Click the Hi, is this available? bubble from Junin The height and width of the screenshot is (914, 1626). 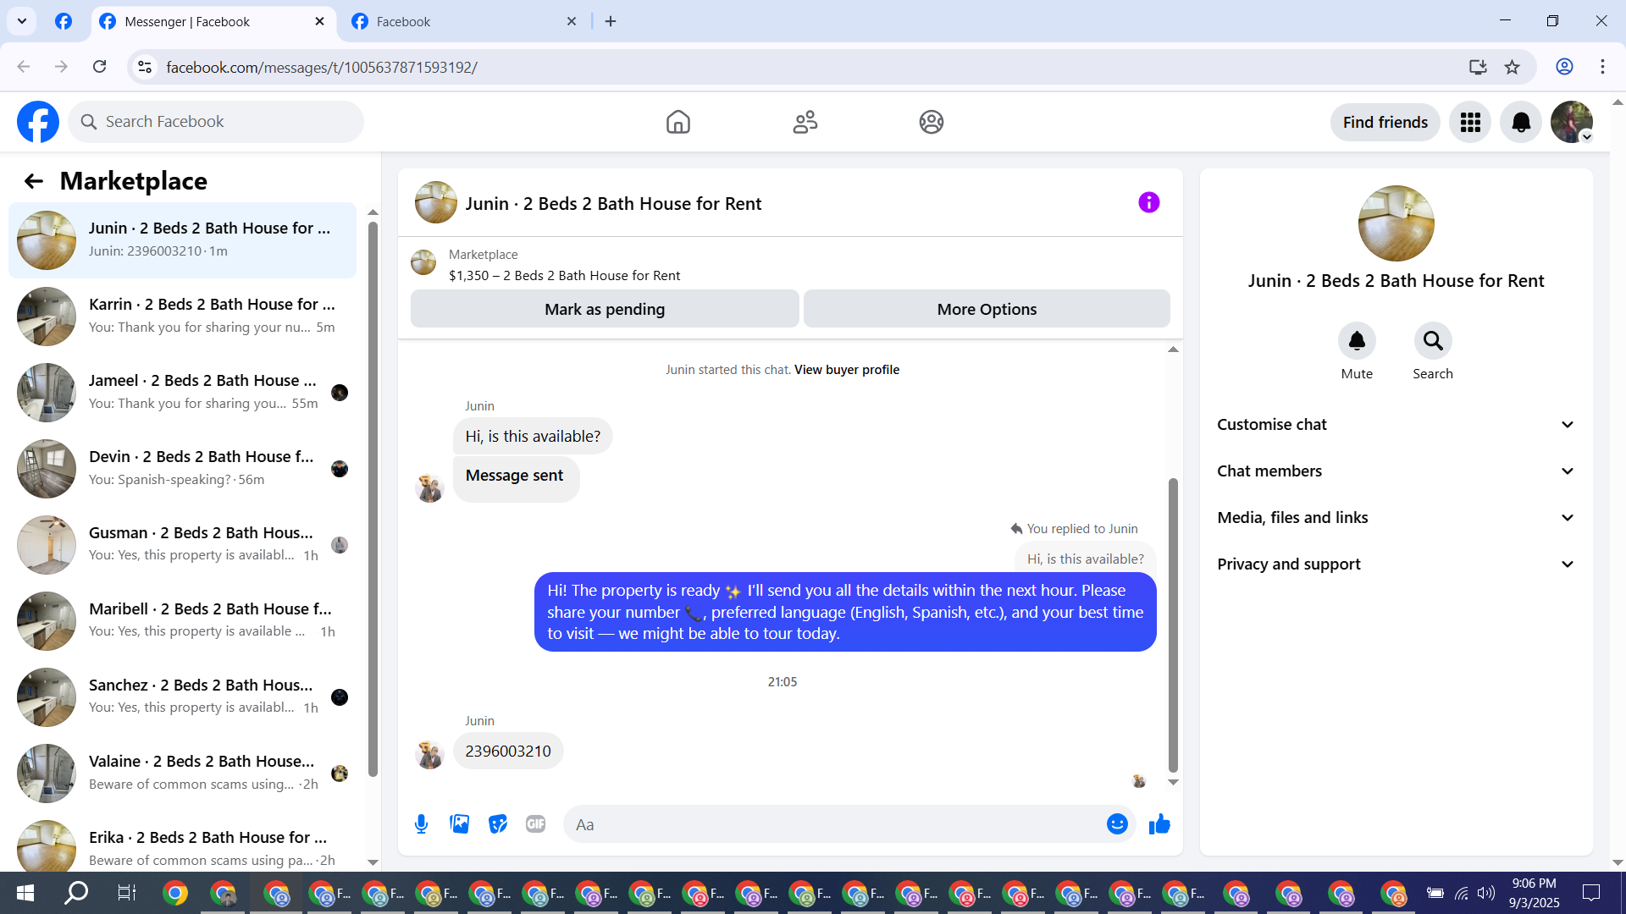(533, 437)
